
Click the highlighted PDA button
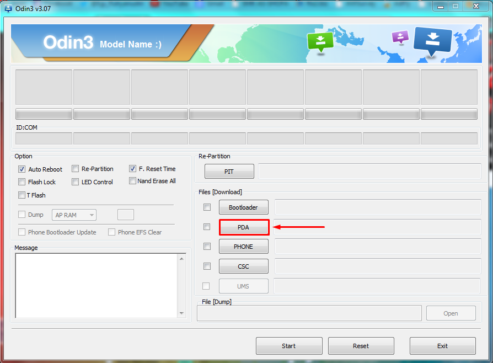pos(244,226)
